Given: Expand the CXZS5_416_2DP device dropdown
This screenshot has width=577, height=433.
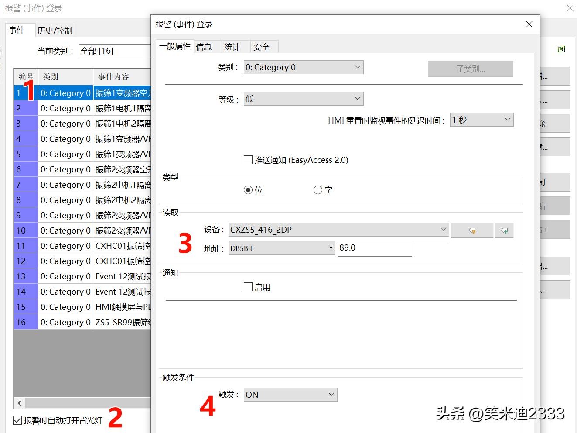Looking at the screenshot, I should pos(338,230).
